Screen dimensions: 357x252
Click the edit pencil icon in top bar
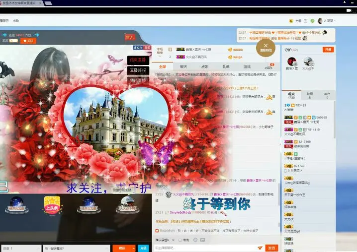point(306,21)
